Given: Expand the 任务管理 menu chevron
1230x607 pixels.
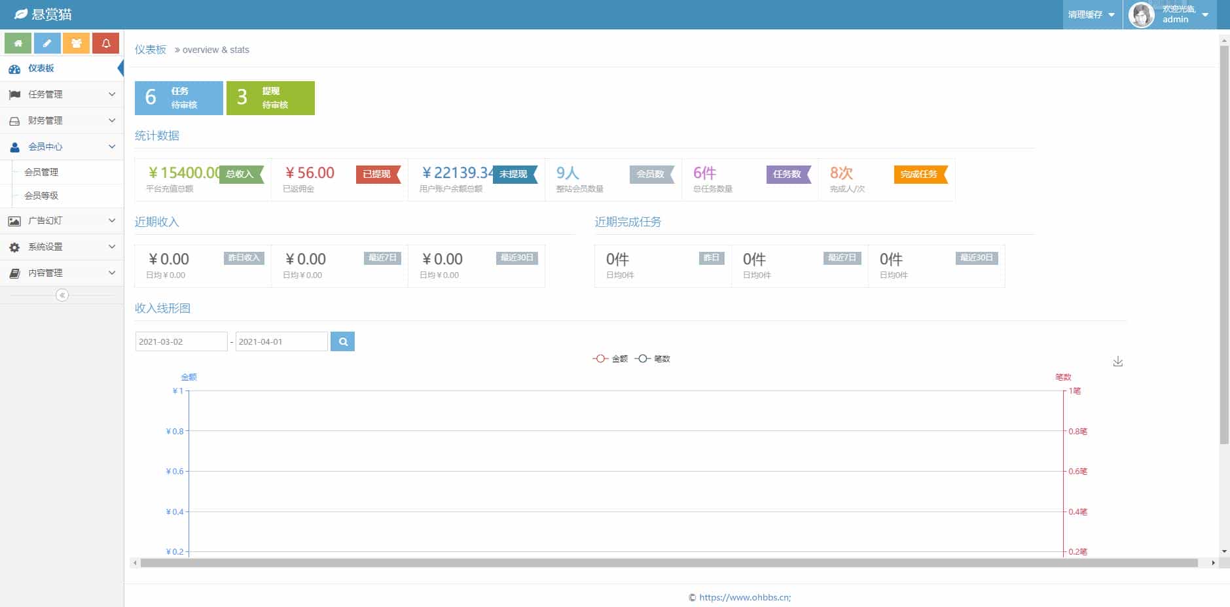Looking at the screenshot, I should pos(112,94).
